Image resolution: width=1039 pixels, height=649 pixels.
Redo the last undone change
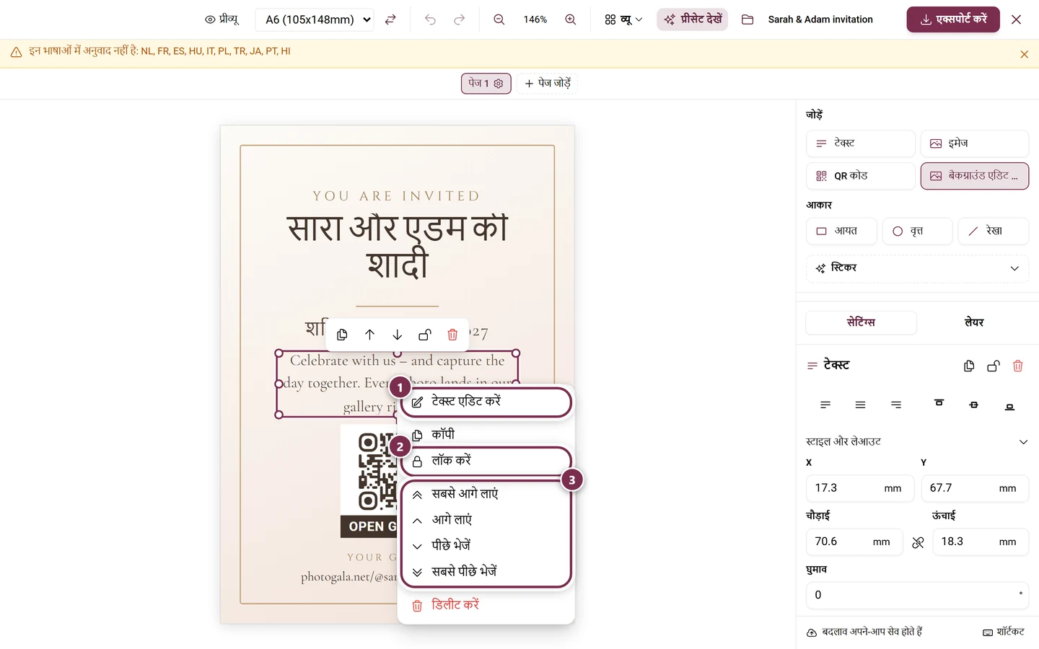pos(459,19)
